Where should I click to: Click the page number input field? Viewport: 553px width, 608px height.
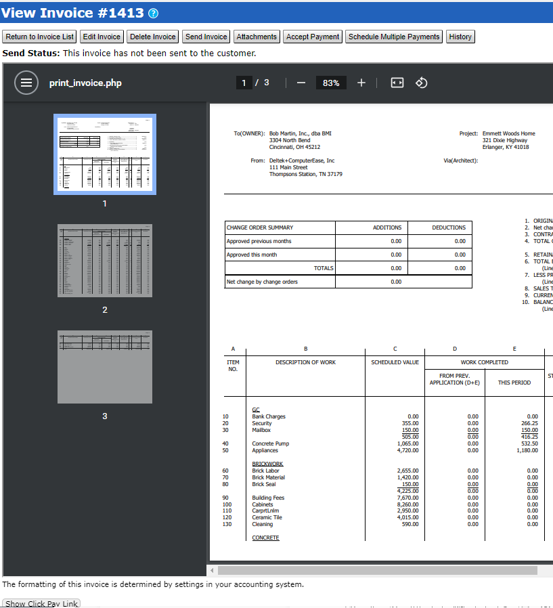click(x=244, y=83)
